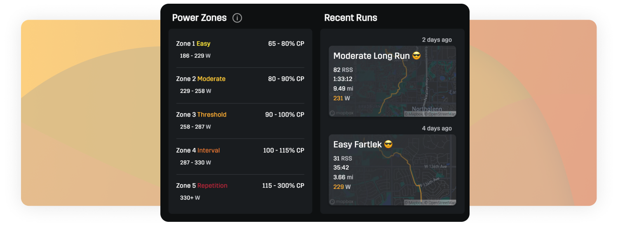618x228 pixels.
Task: Click the Recent Runs heading
Action: click(x=351, y=18)
